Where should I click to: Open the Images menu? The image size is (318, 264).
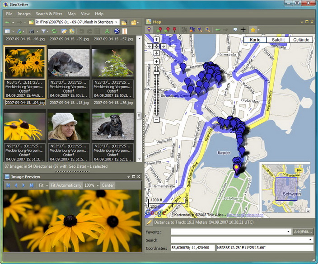point(24,14)
